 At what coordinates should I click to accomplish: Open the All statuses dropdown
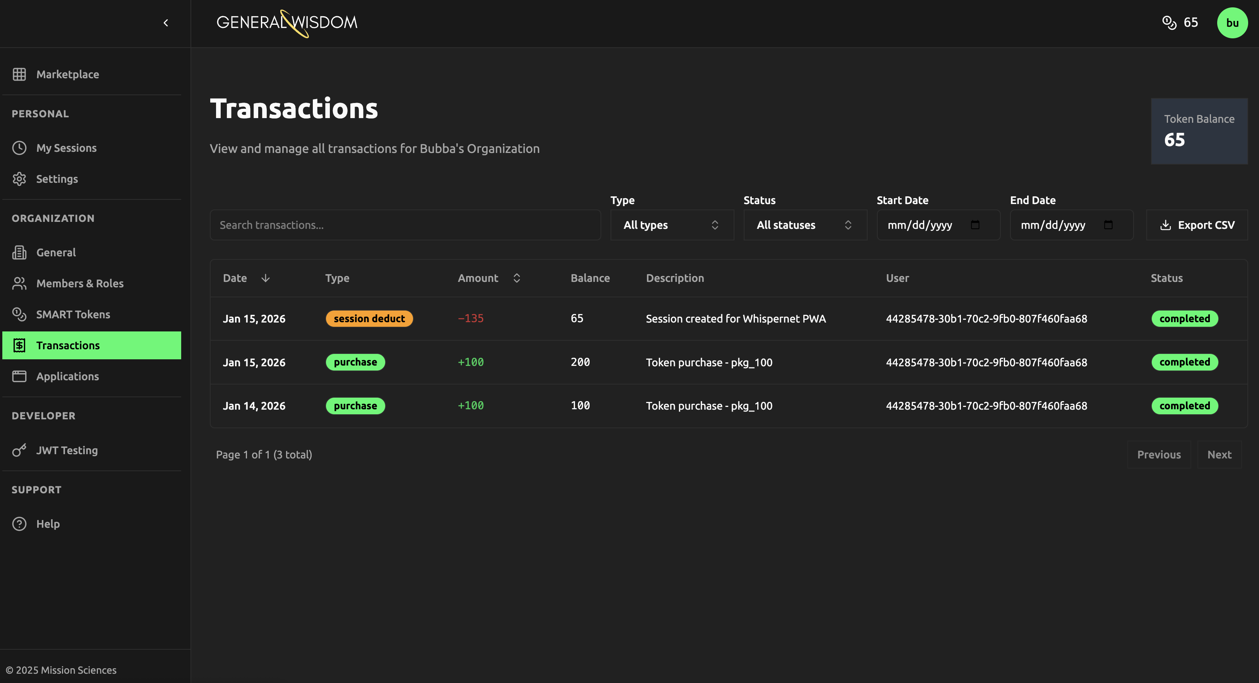[805, 225]
